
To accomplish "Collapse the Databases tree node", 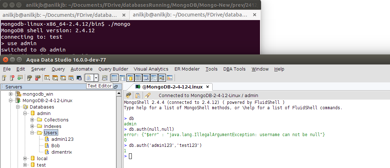I will (x=18, y=107).
